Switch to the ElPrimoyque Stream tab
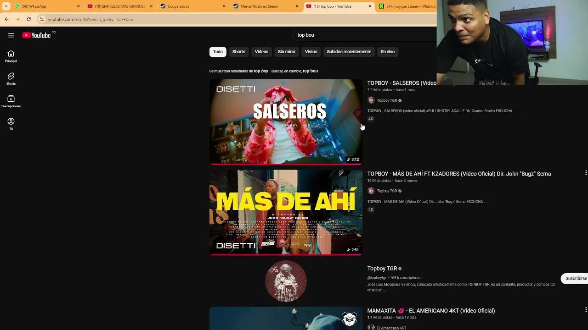The height and width of the screenshot is (330, 588). pyautogui.click(x=406, y=6)
